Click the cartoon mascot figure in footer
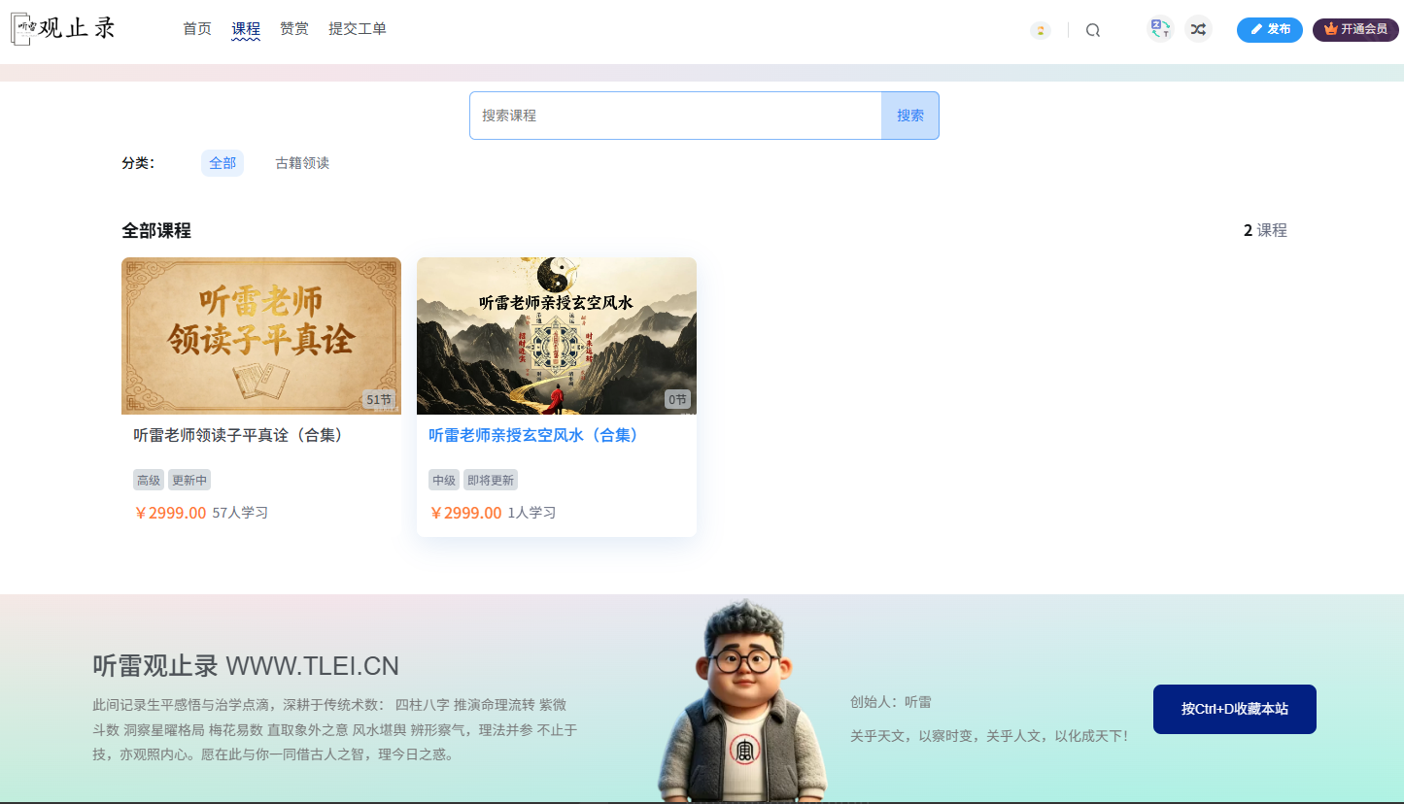Viewport: 1404px width, 804px height. [742, 701]
